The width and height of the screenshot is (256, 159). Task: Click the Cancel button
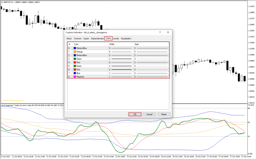click(149, 114)
